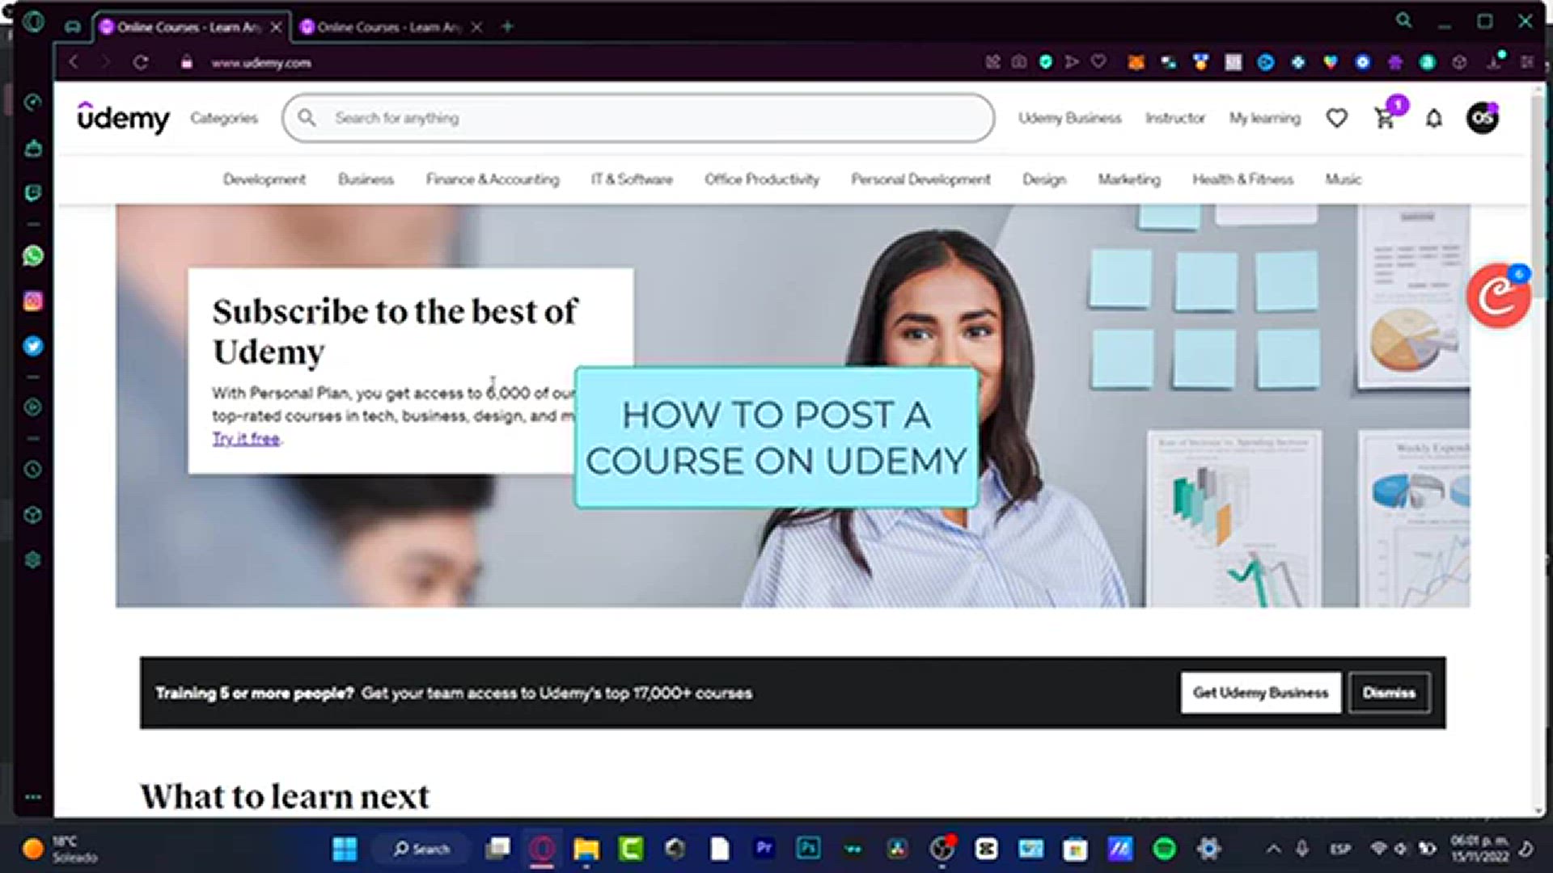
Task: Open Finance & Accounting category
Action: tap(493, 179)
